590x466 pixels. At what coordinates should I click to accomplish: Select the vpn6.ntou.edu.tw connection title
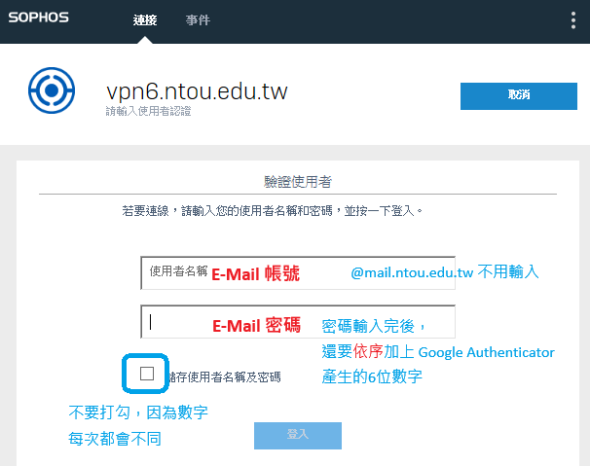197,90
